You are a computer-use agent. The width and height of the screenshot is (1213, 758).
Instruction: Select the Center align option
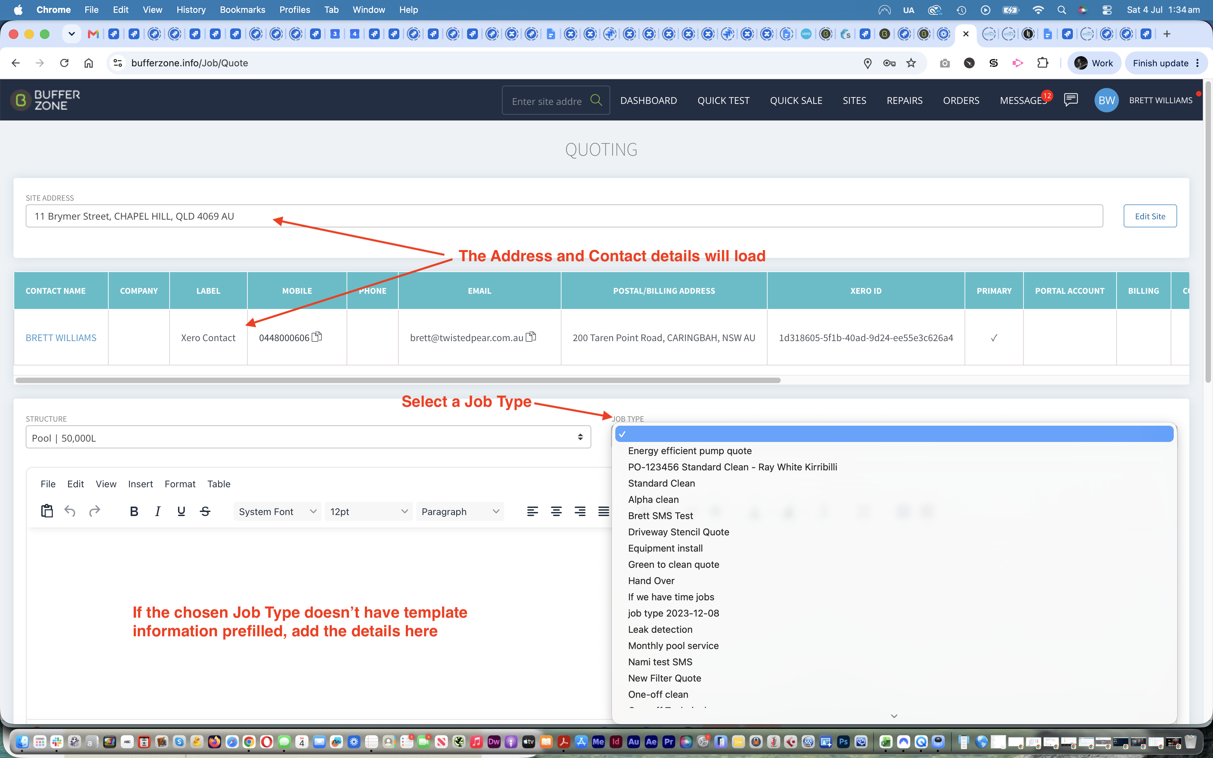(556, 511)
